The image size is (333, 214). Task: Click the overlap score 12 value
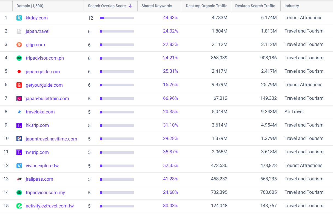[90, 18]
